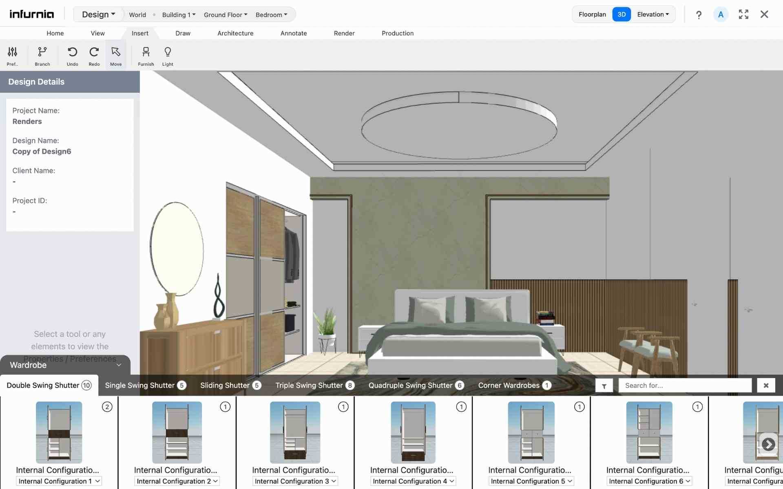Open the help question mark
Viewport: 783px width, 489px height.
pos(699,15)
